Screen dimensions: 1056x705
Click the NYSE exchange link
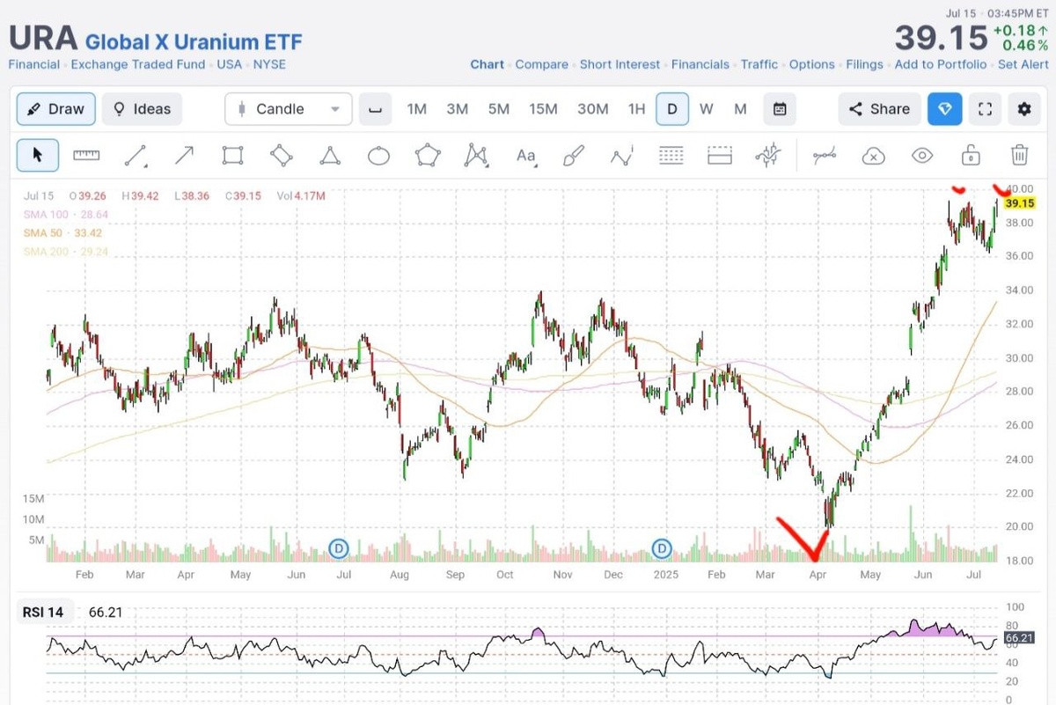click(269, 64)
